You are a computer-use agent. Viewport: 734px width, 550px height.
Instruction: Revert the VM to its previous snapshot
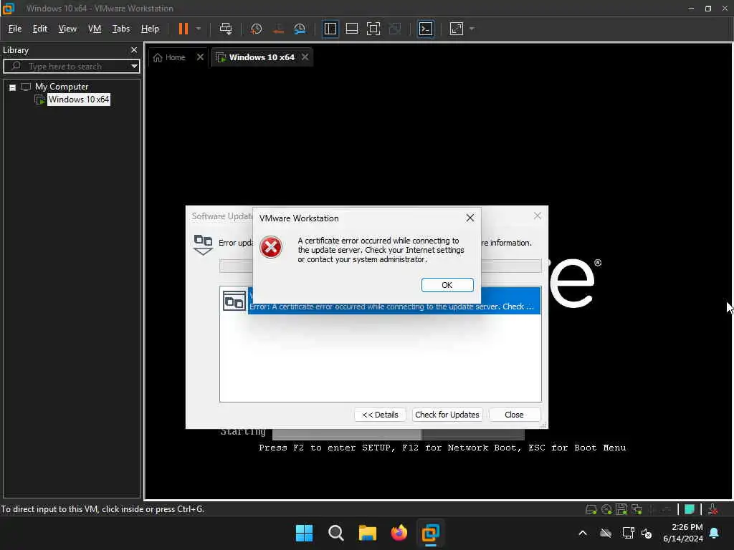(278, 29)
